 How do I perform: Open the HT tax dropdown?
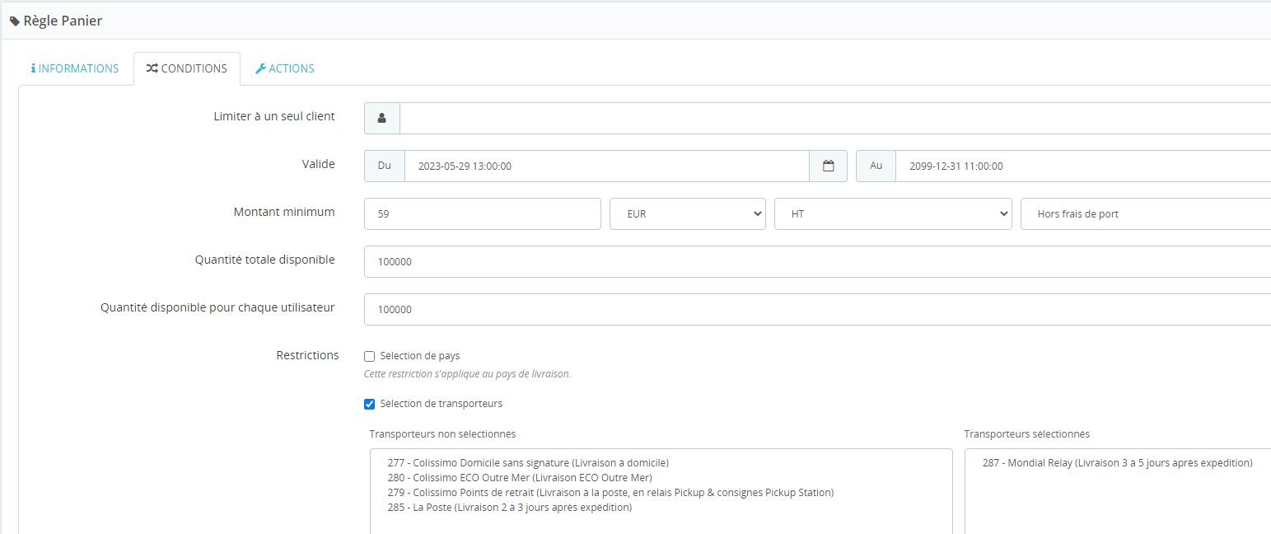893,213
